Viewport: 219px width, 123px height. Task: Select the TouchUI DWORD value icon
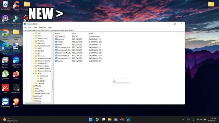[56, 61]
